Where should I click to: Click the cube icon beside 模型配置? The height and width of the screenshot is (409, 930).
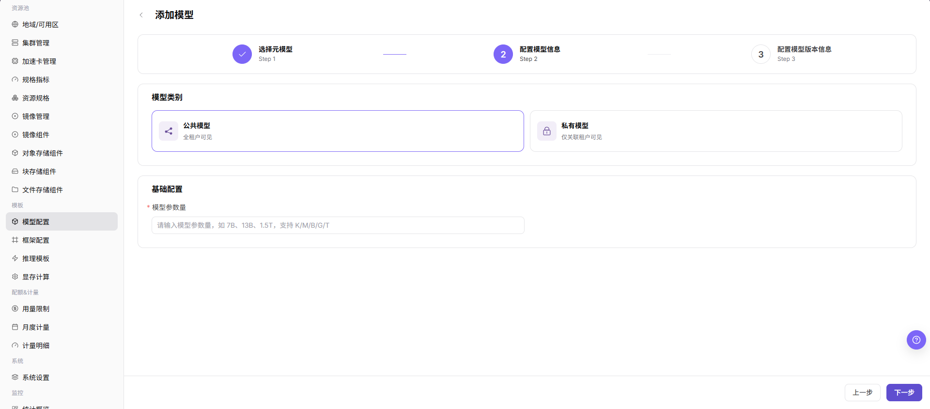tap(15, 221)
